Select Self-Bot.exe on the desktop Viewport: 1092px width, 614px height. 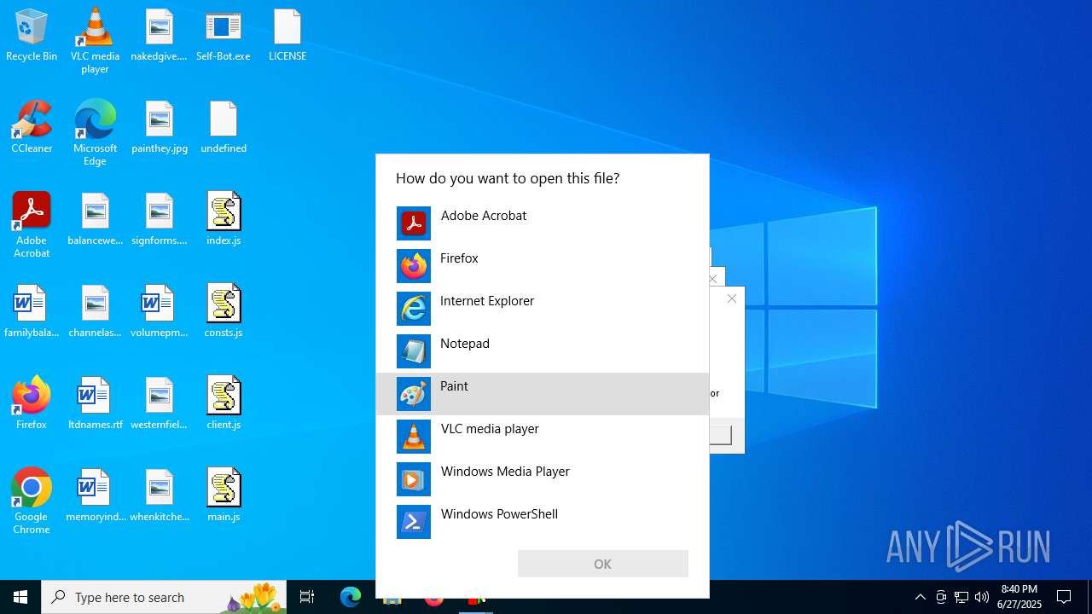click(x=223, y=36)
